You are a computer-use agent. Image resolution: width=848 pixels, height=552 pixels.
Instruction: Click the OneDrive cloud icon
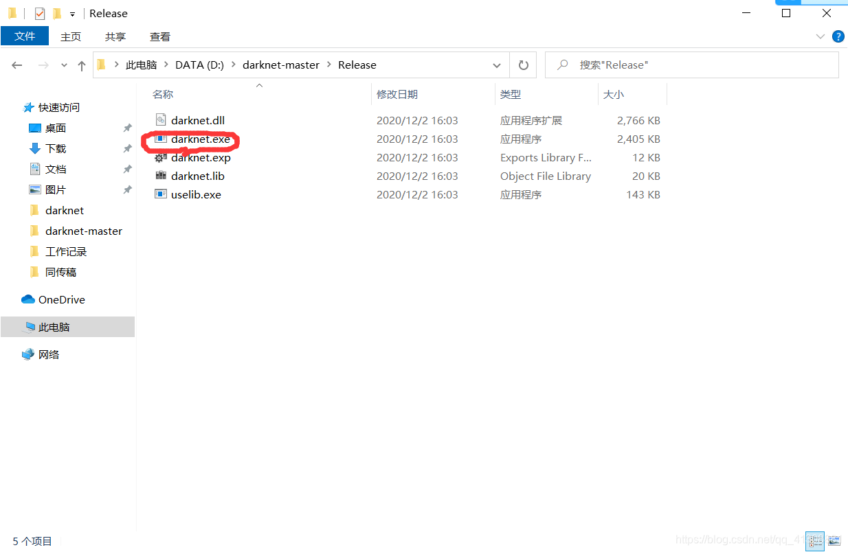point(28,299)
